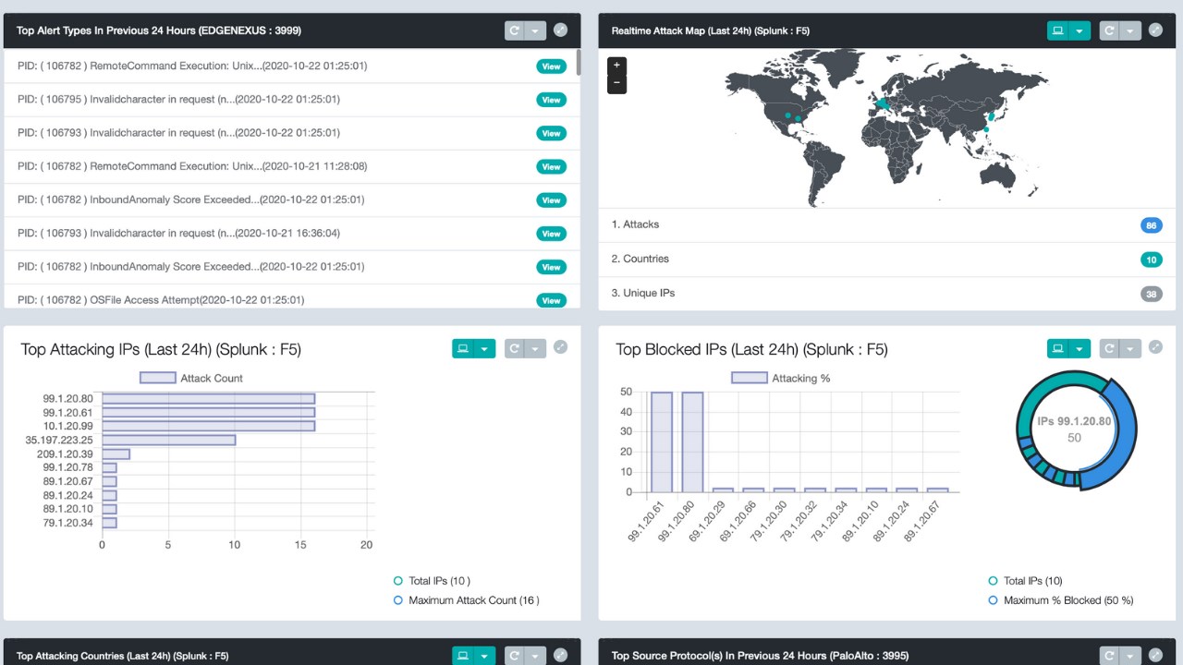Click Attacking % legend color box
Screen dimensions: 1183x665
[x=749, y=378]
